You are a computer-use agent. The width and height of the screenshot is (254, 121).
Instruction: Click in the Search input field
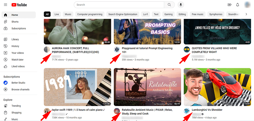tap(119, 5)
